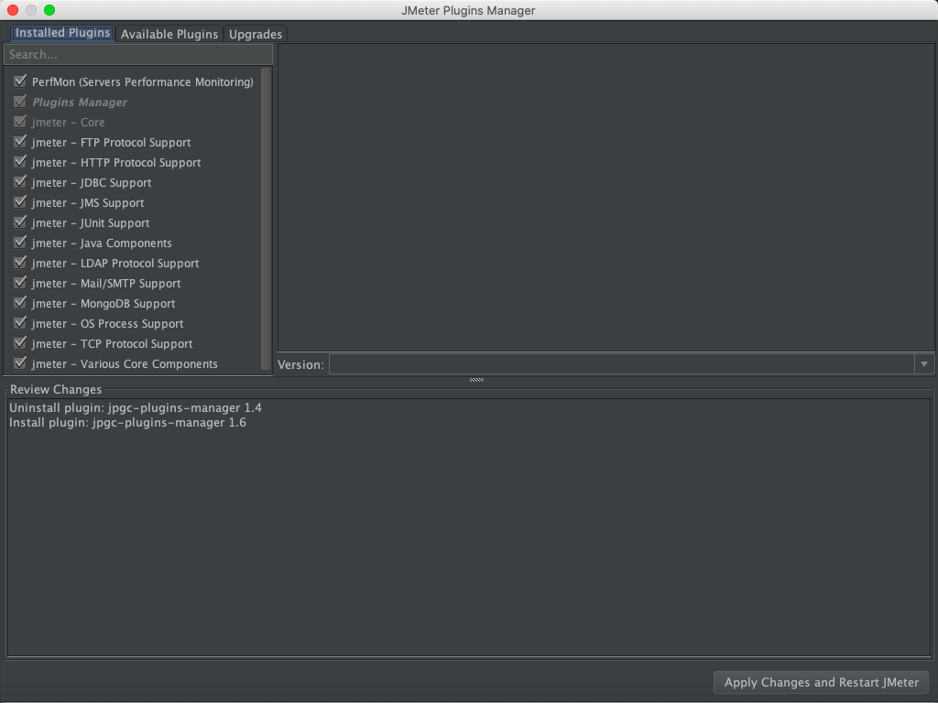Select the 'Plugins Manager' list row text
Screen dimensions: 938x703
click(80, 103)
